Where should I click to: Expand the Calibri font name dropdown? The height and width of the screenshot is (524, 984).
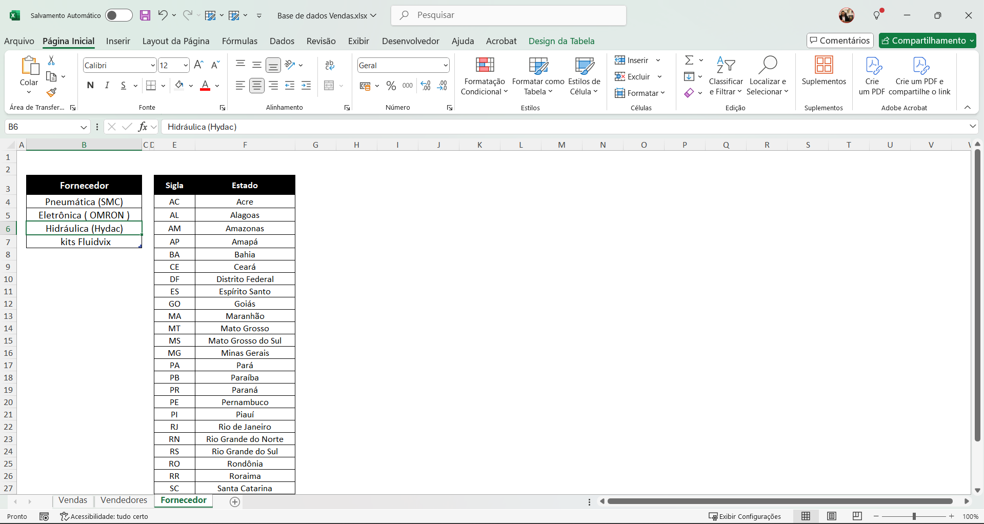click(152, 66)
